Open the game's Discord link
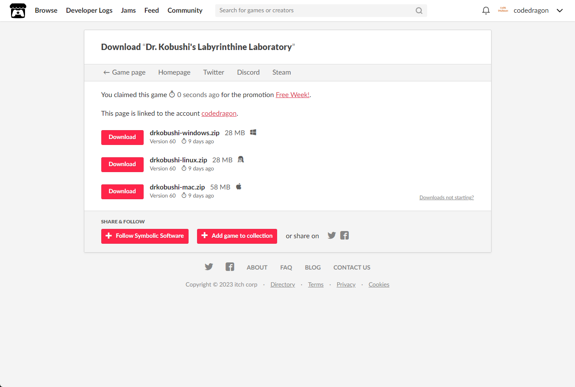This screenshot has width=575, height=387. point(248,72)
